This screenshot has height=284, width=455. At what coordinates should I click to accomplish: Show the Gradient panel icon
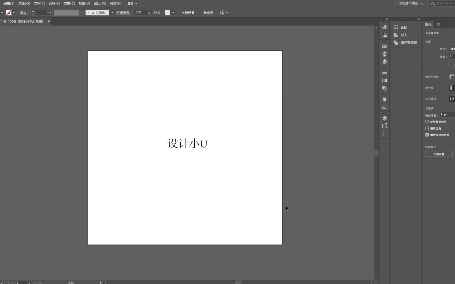click(x=384, y=80)
